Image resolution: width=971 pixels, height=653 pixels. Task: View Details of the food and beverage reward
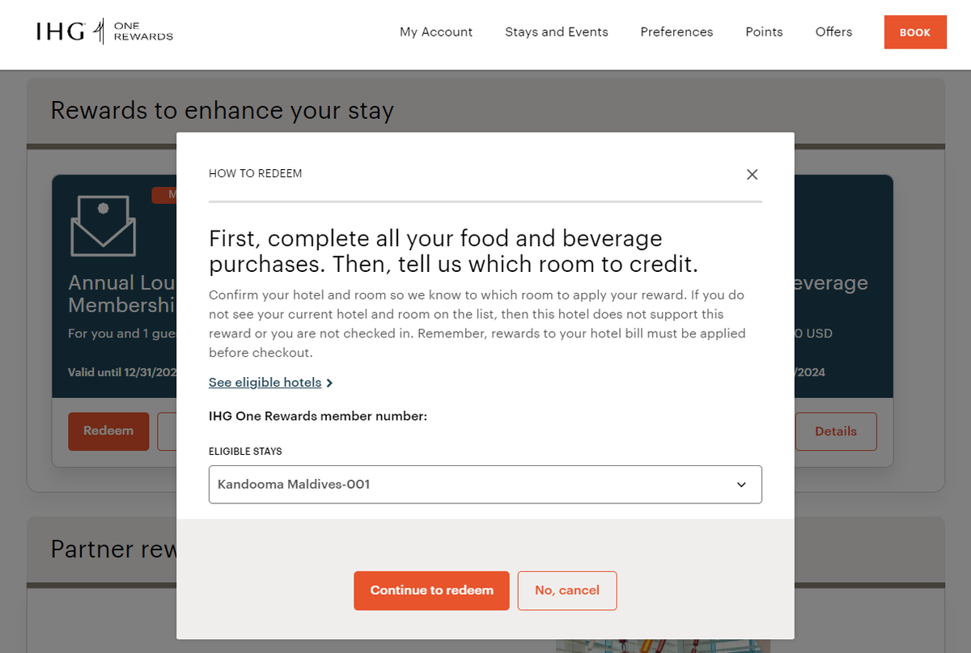[836, 431]
